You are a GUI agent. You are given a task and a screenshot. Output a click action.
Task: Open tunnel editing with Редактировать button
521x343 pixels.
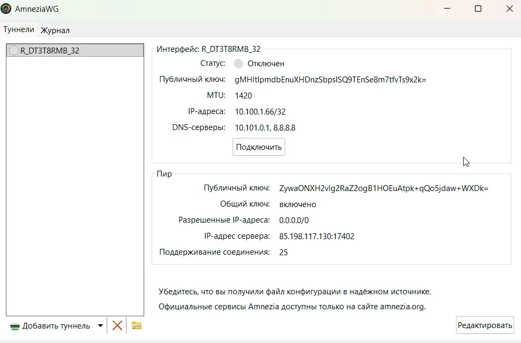coord(485,325)
